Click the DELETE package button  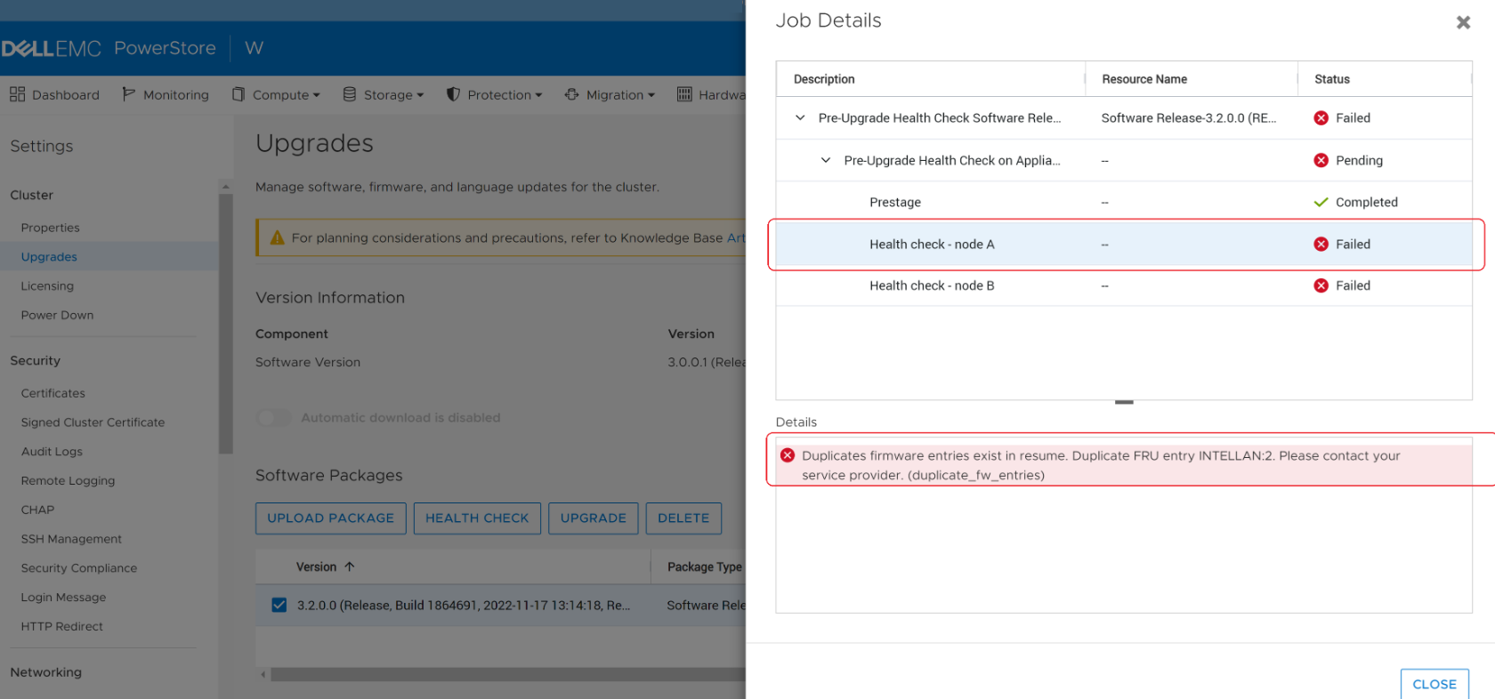point(683,518)
